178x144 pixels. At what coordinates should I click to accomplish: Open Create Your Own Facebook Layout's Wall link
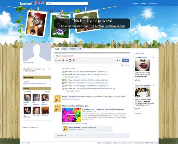(x=93, y=80)
